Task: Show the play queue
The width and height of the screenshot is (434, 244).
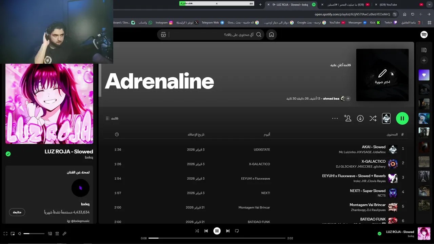Action: tap(57, 233)
